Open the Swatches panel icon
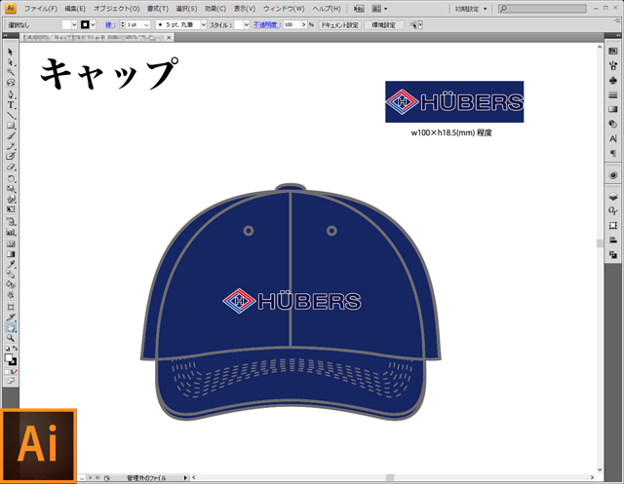Screen dimensions: 624x484 613,51
